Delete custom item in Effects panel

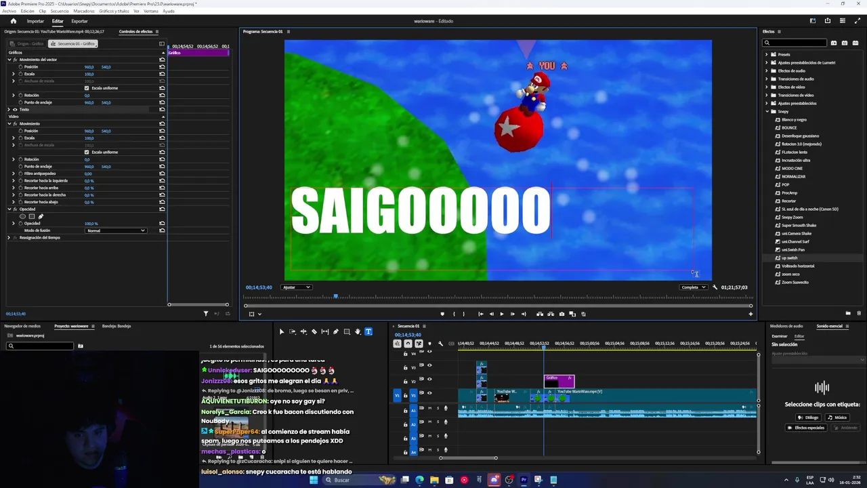[860, 313]
